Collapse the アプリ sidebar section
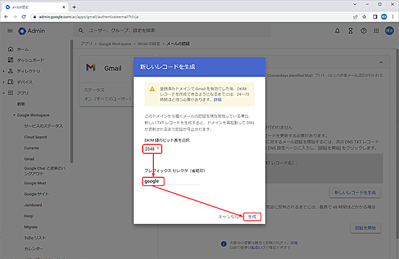This screenshot has width=399, height=259. [x=3, y=93]
